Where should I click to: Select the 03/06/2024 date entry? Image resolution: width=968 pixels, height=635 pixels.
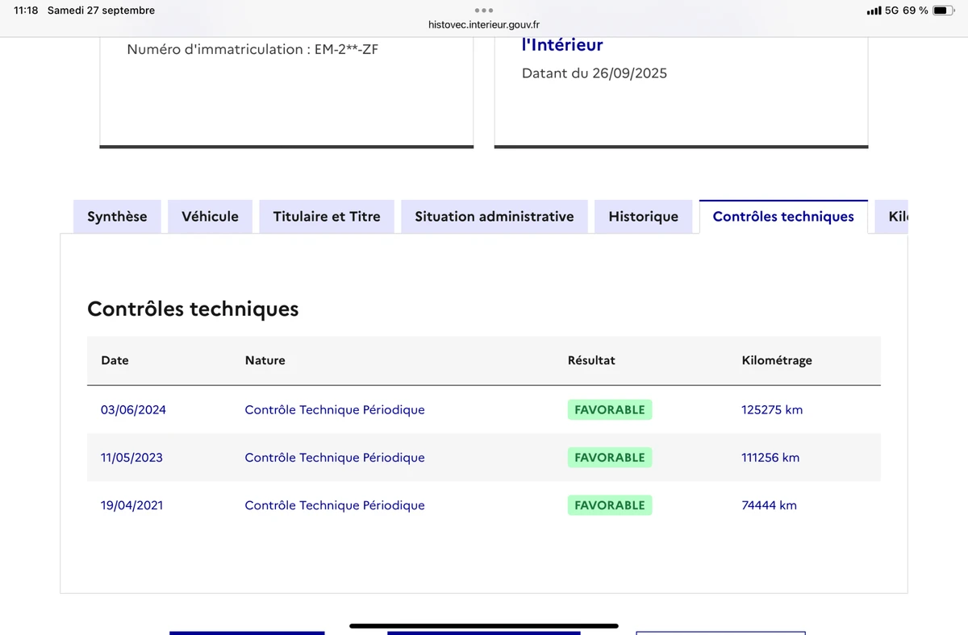[133, 410]
